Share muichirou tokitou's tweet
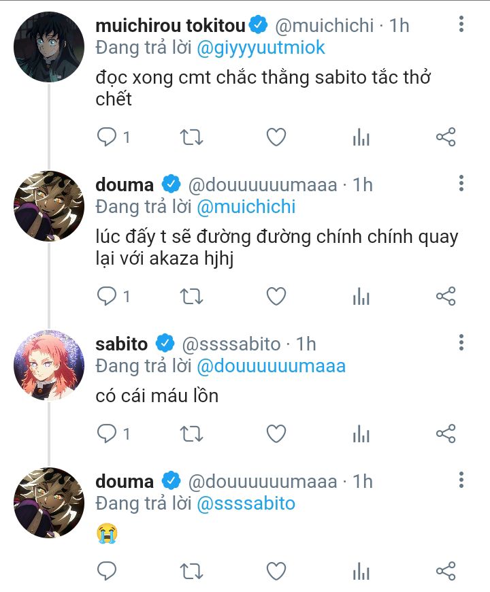Screen dimensions: 490x592 click(445, 138)
